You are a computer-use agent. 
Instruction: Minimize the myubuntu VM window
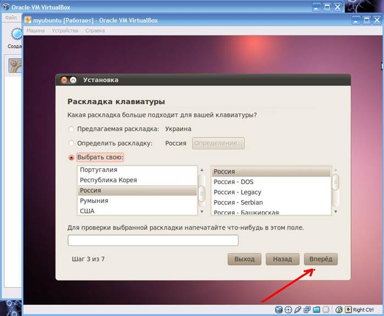[356, 20]
